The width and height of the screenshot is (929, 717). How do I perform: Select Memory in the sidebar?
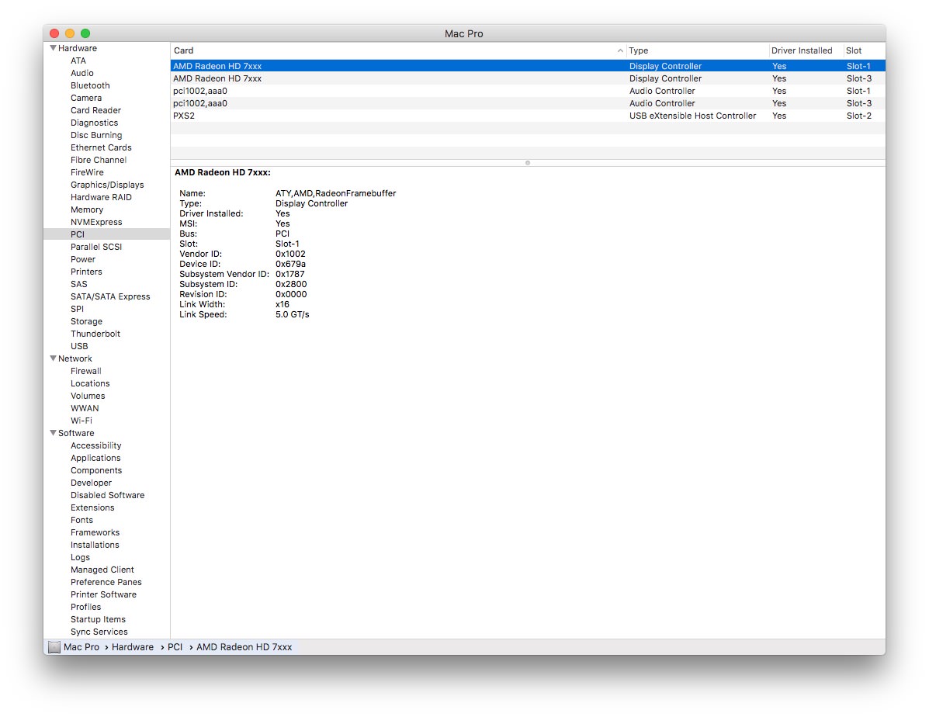pos(86,210)
